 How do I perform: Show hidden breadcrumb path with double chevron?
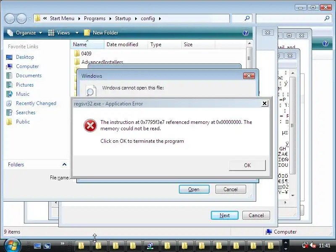pyautogui.click(x=45, y=18)
